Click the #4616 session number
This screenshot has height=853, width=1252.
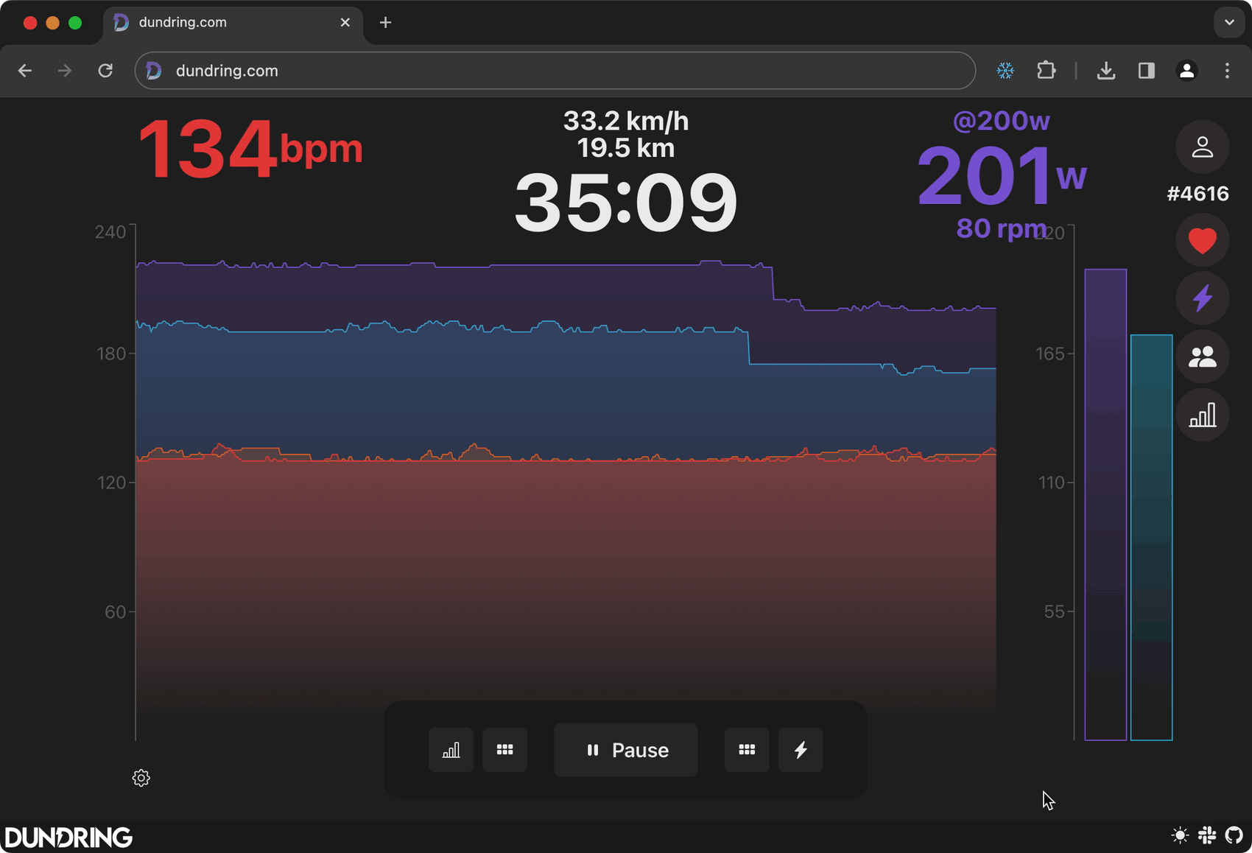tap(1198, 194)
